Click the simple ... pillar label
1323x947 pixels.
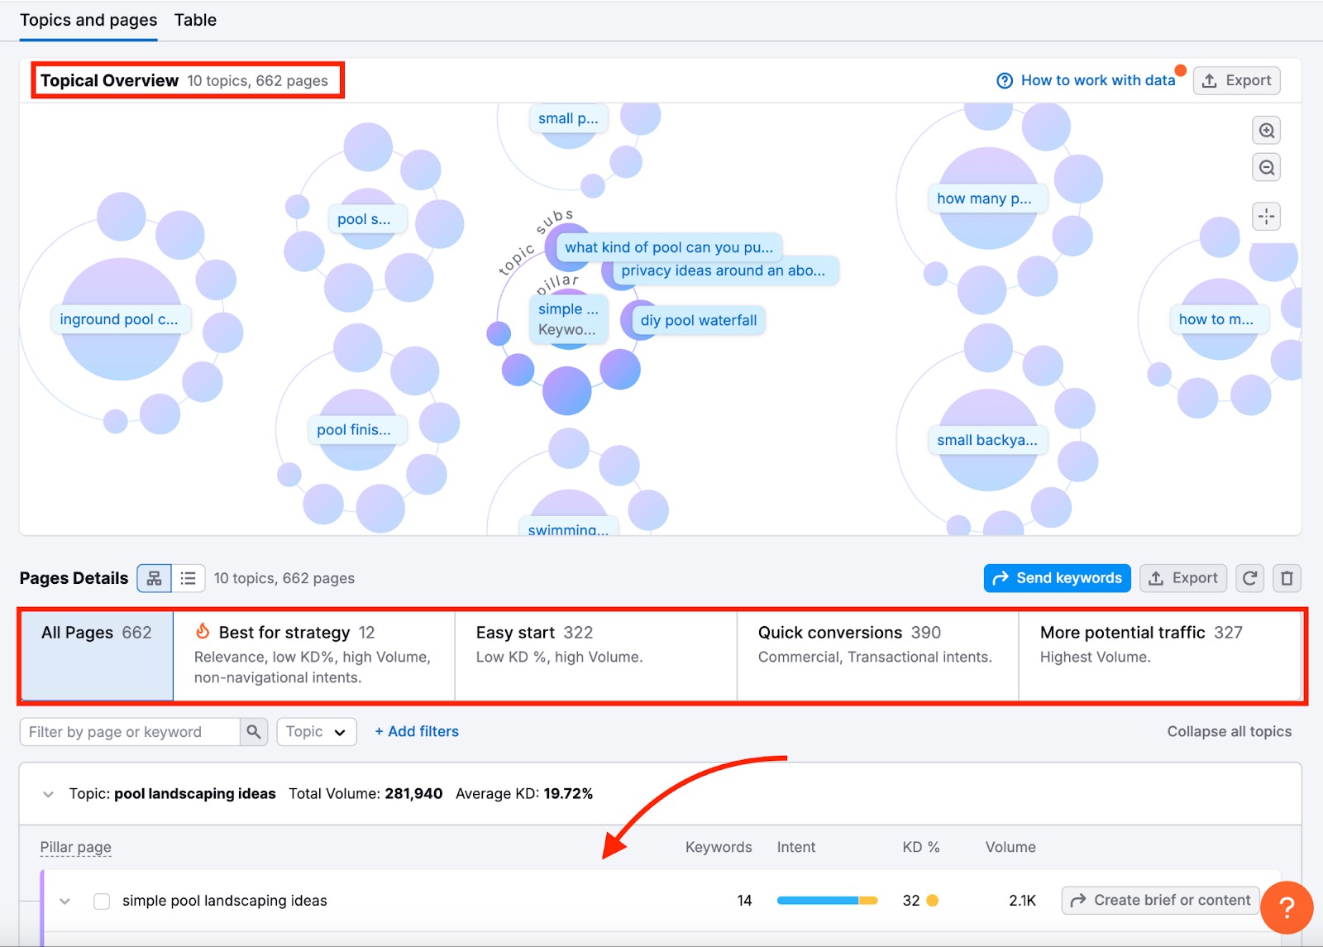pos(568,319)
